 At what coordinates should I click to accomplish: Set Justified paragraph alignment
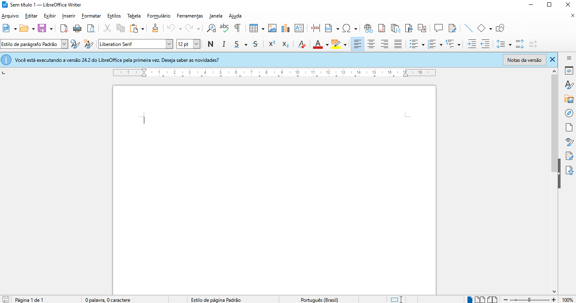click(x=398, y=44)
